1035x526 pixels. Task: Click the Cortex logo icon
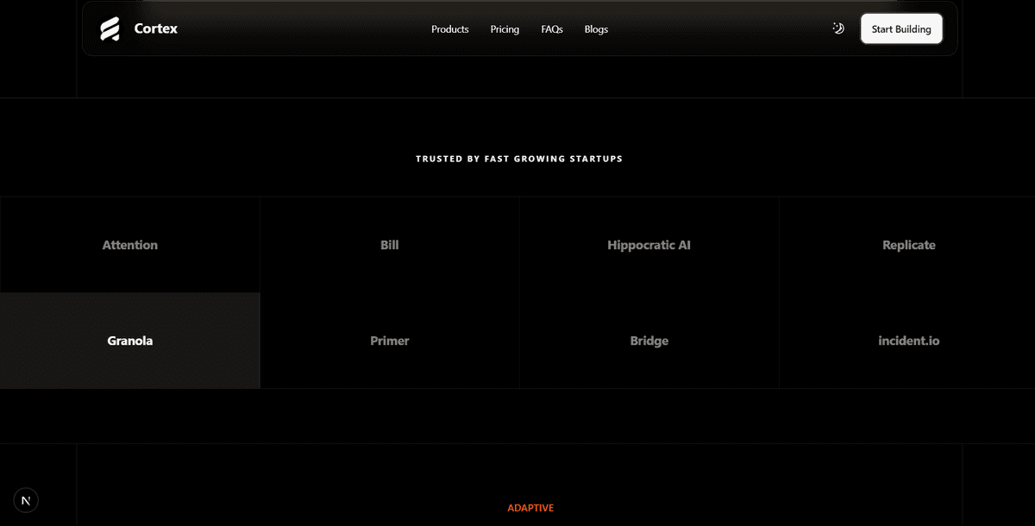[x=110, y=29]
